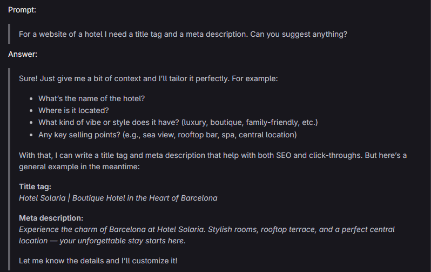Click the bold "Title tag:" heading

[35, 187]
